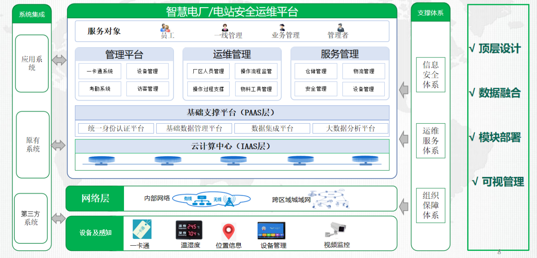
Task: Click the checkmark item 可视管理
Action: (498, 182)
